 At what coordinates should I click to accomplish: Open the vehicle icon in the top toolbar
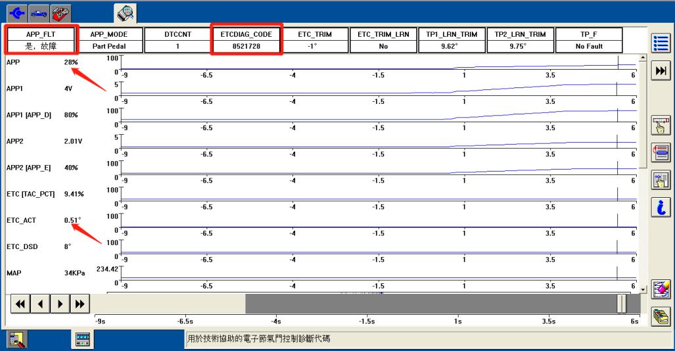click(38, 14)
